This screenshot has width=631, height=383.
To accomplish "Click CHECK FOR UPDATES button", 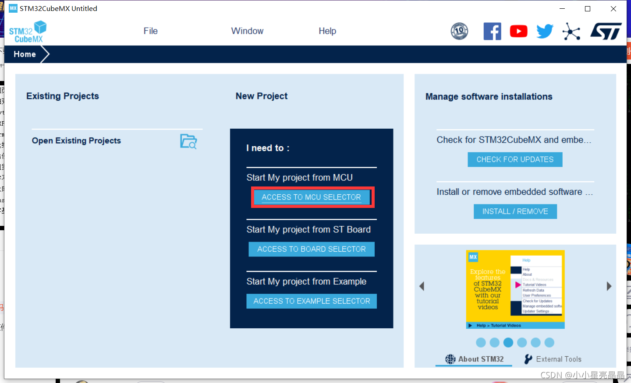I will tap(515, 159).
